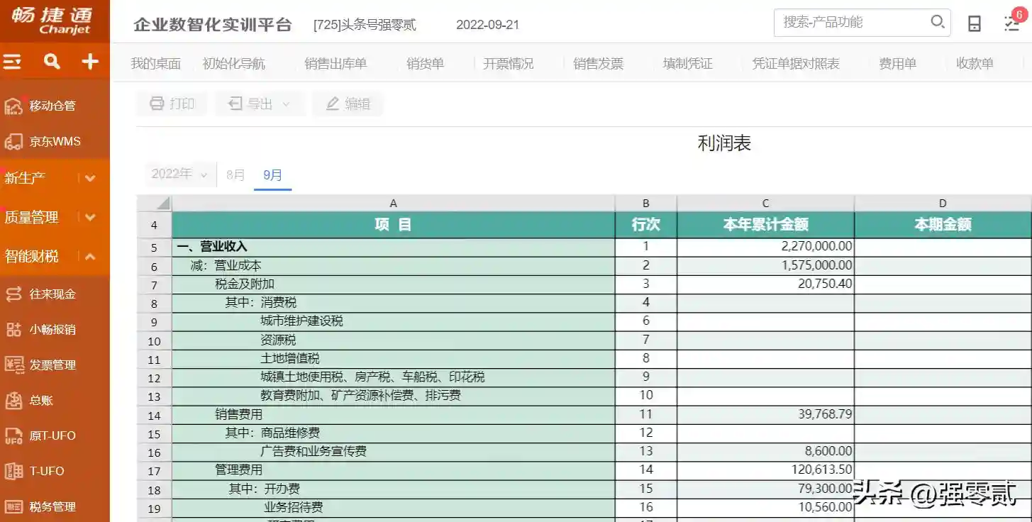Viewport: 1032px width, 522px height.
Task: Click the 搜索-产品功能 search field
Action: click(851, 23)
